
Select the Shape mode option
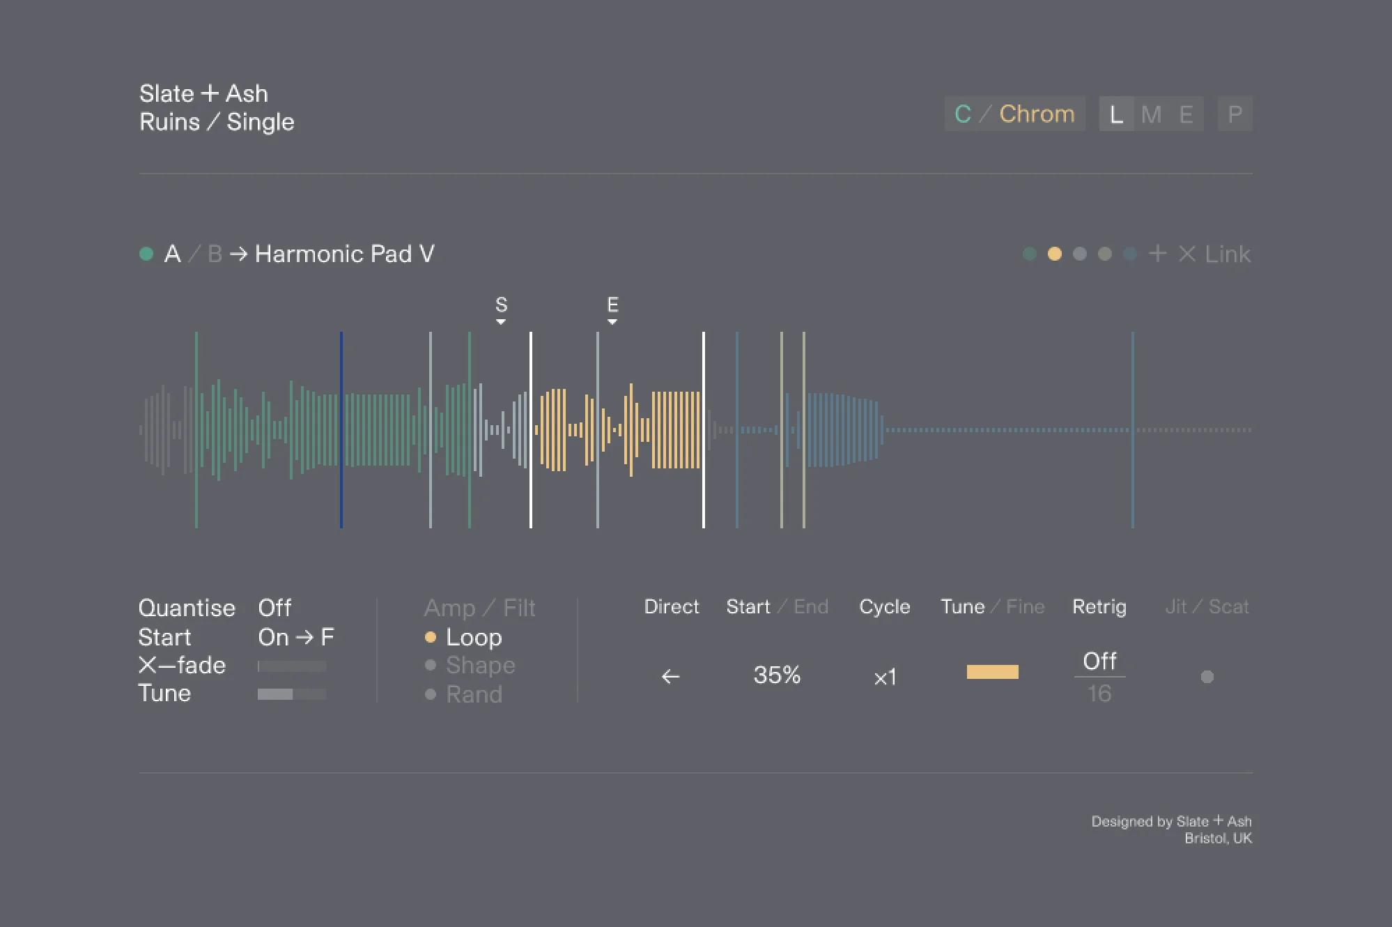pyautogui.click(x=480, y=666)
